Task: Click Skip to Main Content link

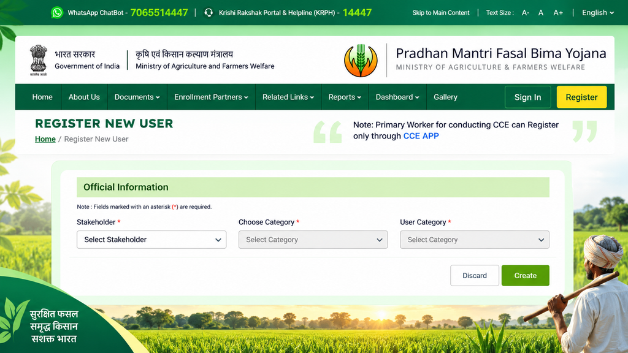Action: tap(440, 13)
